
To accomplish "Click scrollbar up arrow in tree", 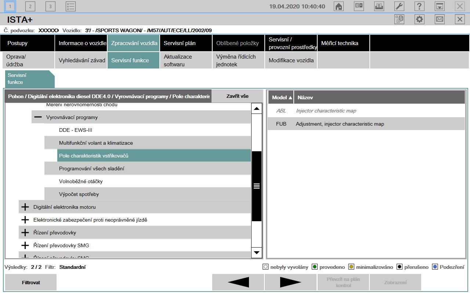I will pos(257,108).
